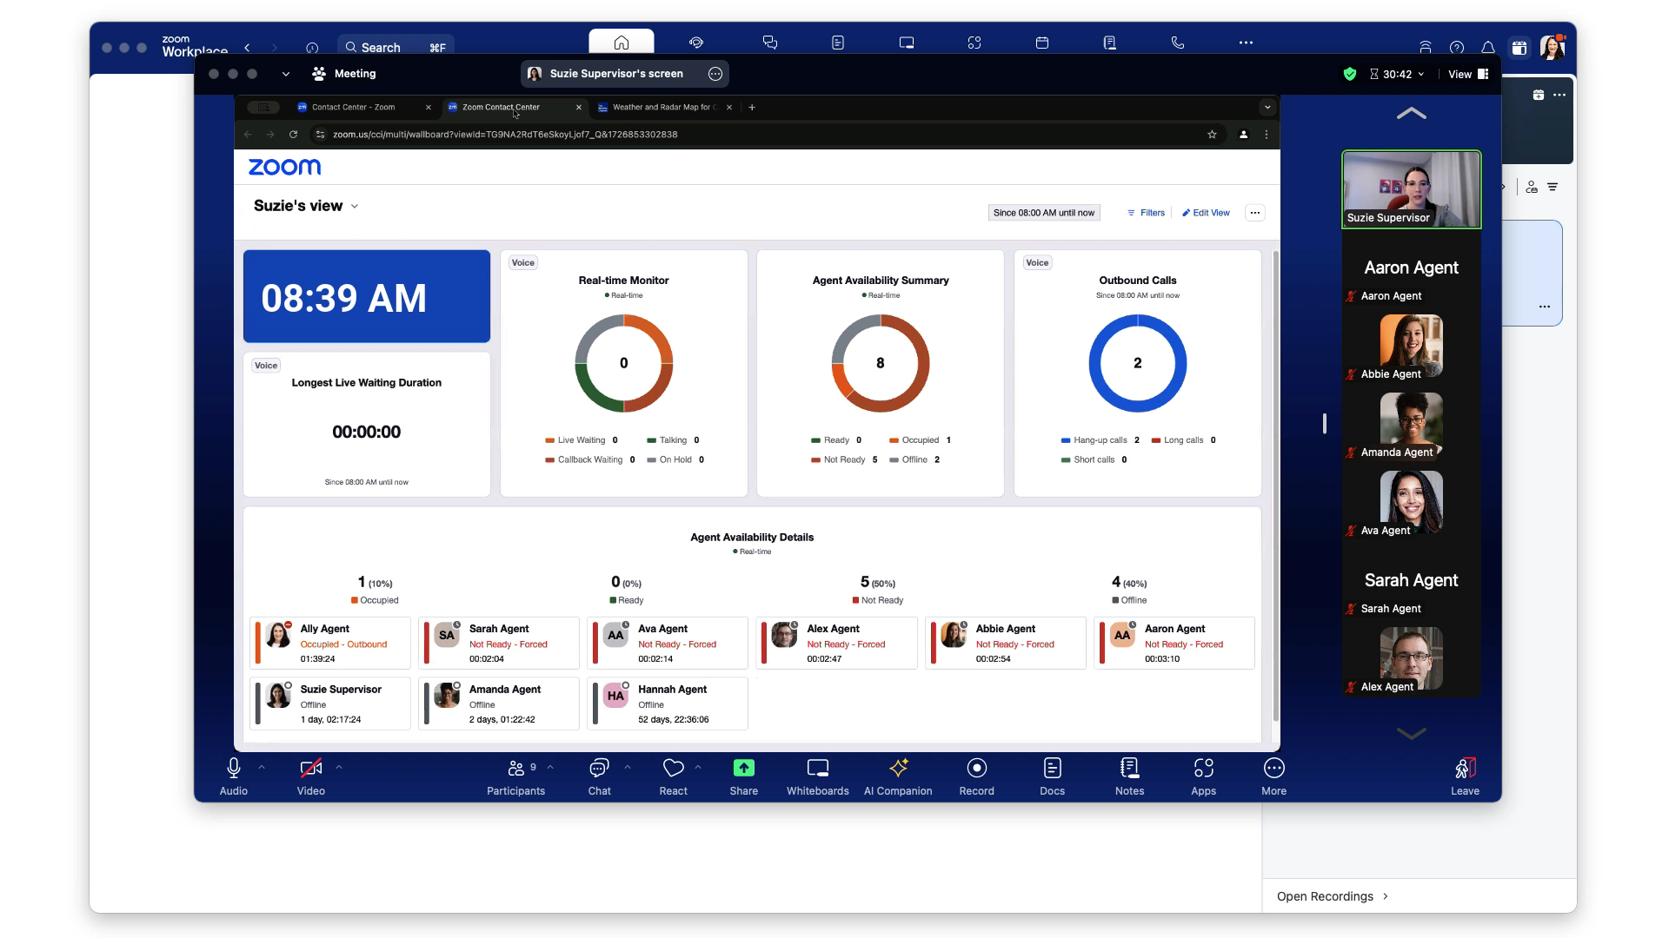Open Whiteboards from meeting toolbar
The height and width of the screenshot is (938, 1669).
818,776
